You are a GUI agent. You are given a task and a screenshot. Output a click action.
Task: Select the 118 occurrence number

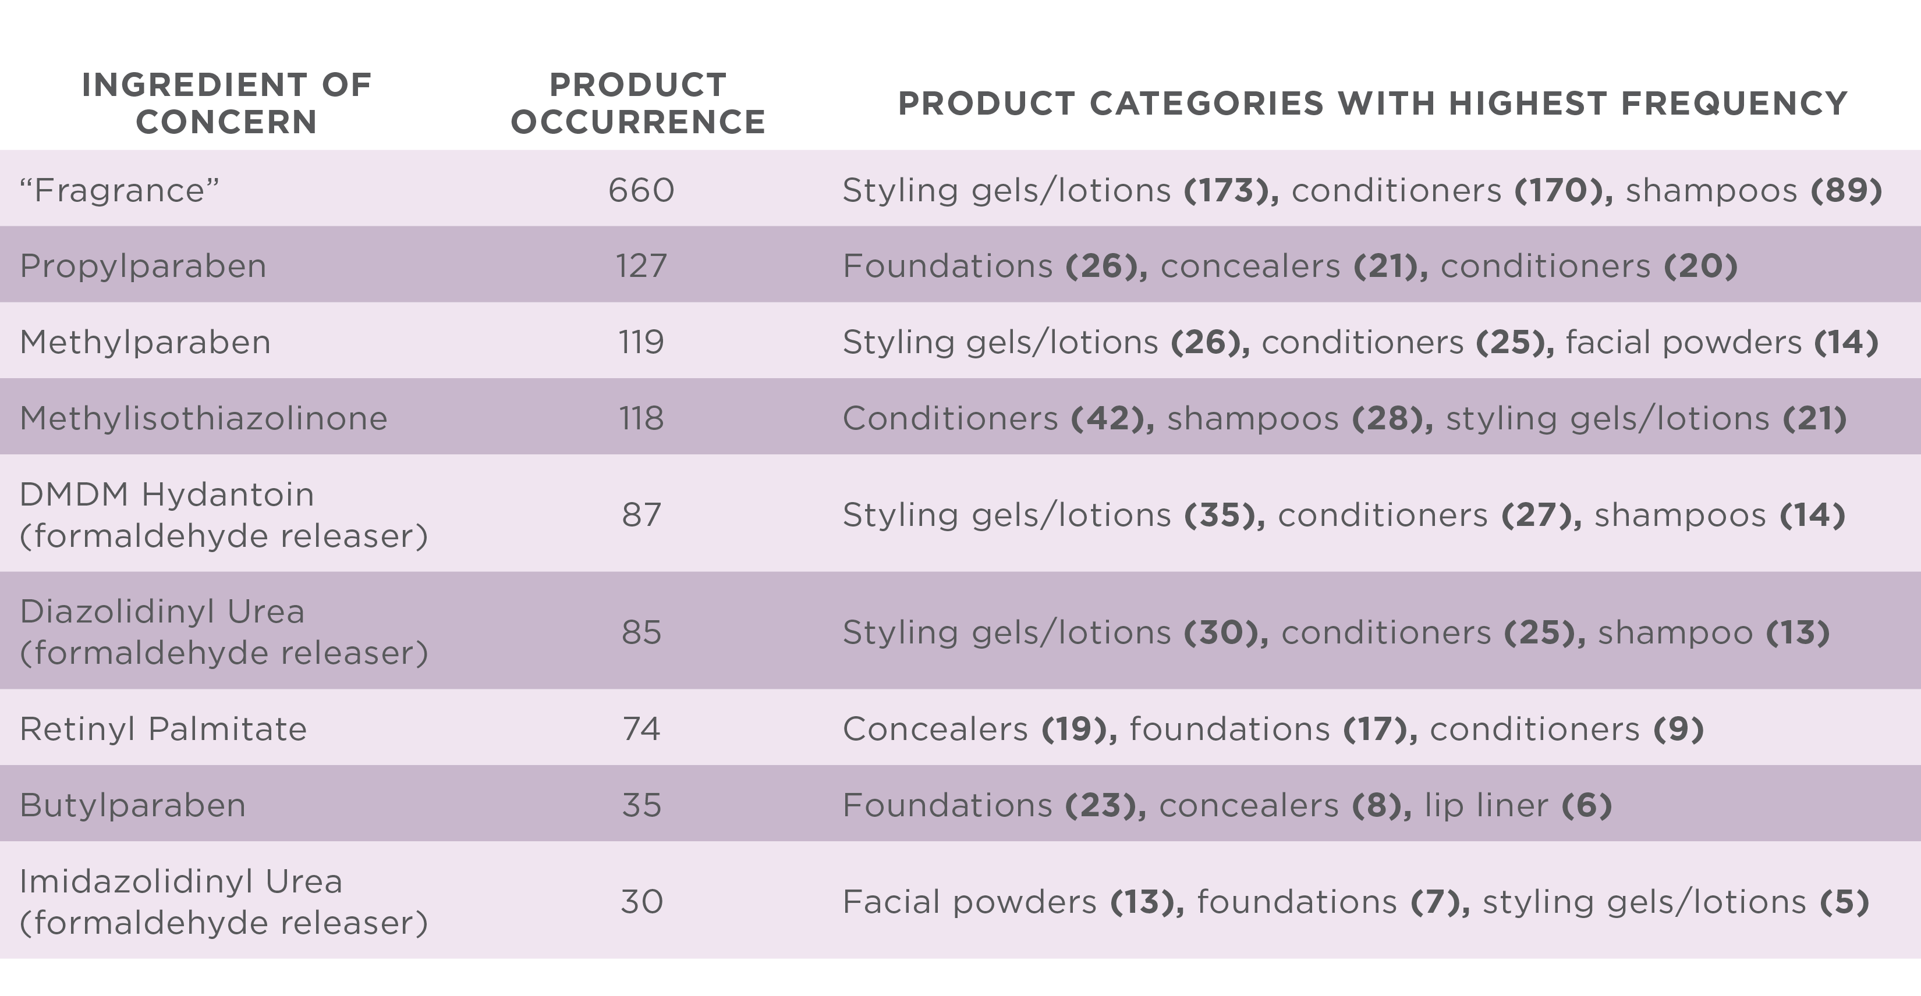tap(641, 418)
